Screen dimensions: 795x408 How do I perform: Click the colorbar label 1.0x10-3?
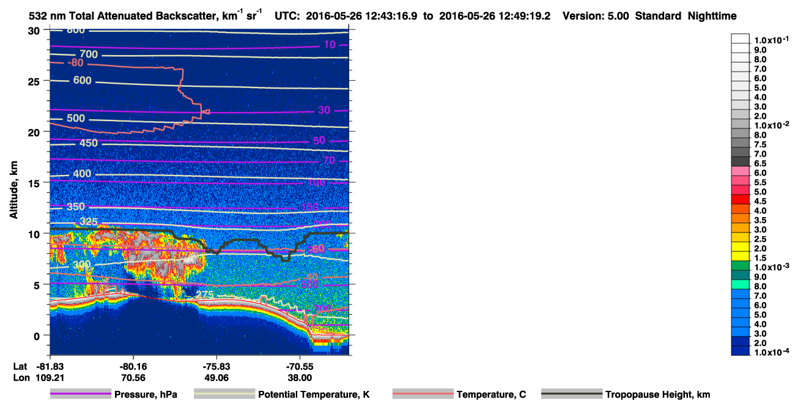tap(771, 267)
